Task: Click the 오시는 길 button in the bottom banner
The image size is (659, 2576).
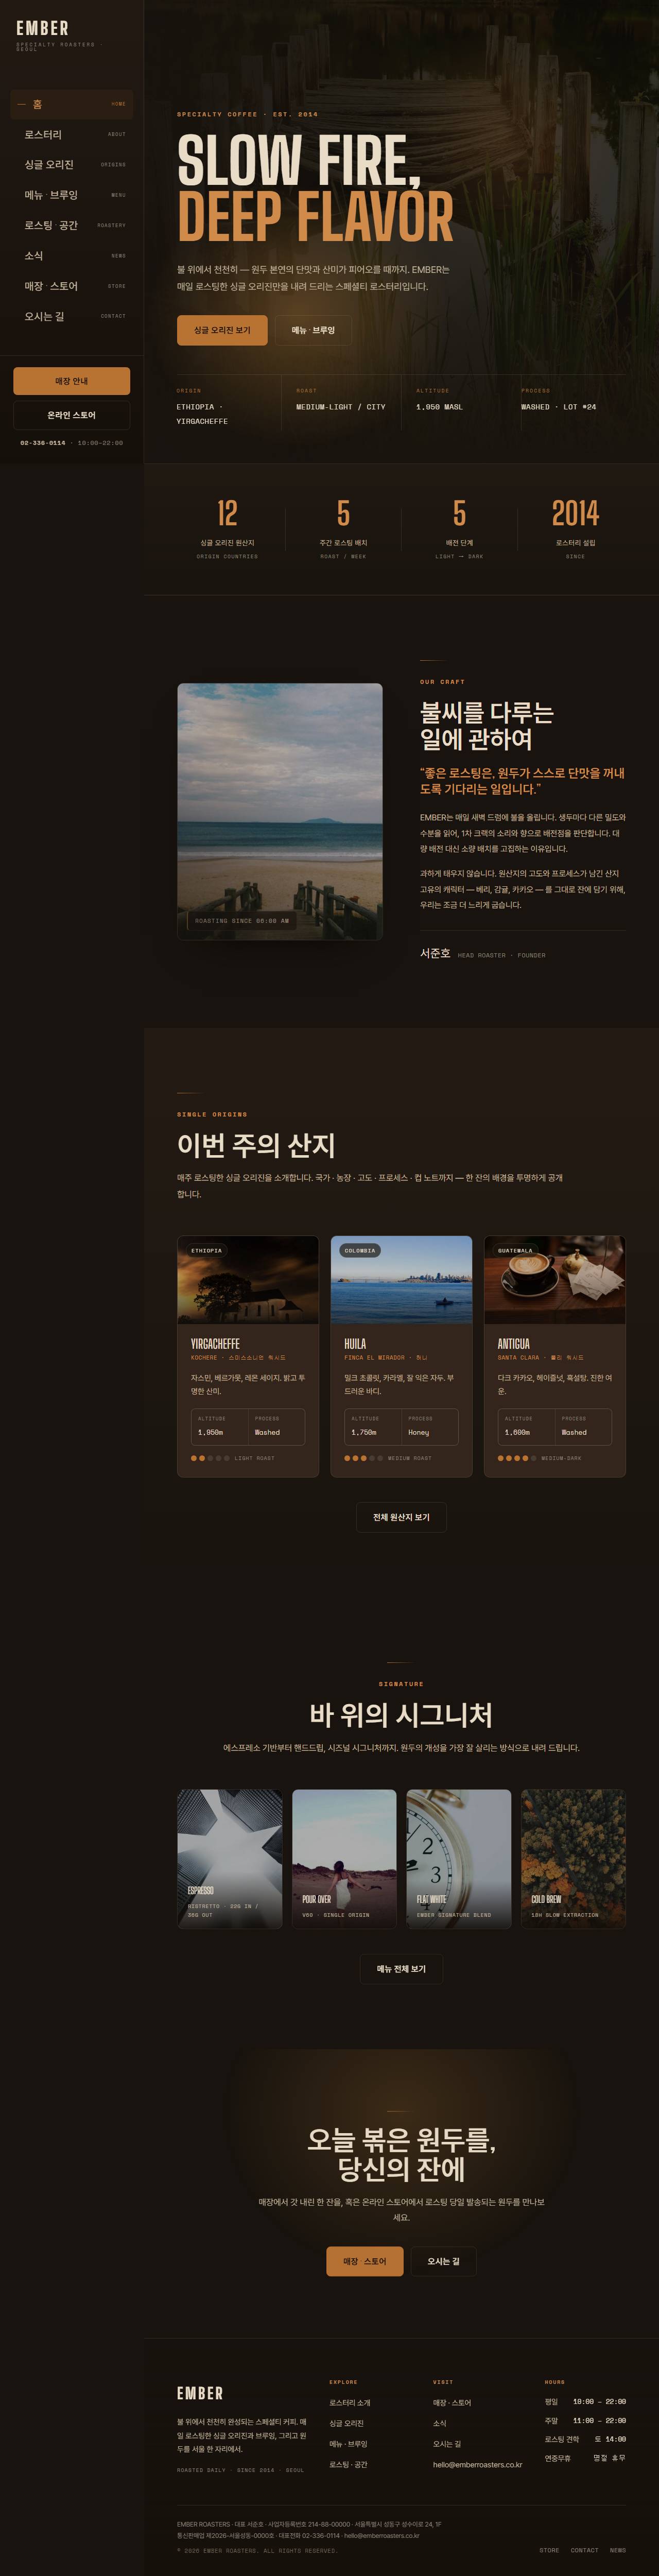Action: click(443, 2261)
